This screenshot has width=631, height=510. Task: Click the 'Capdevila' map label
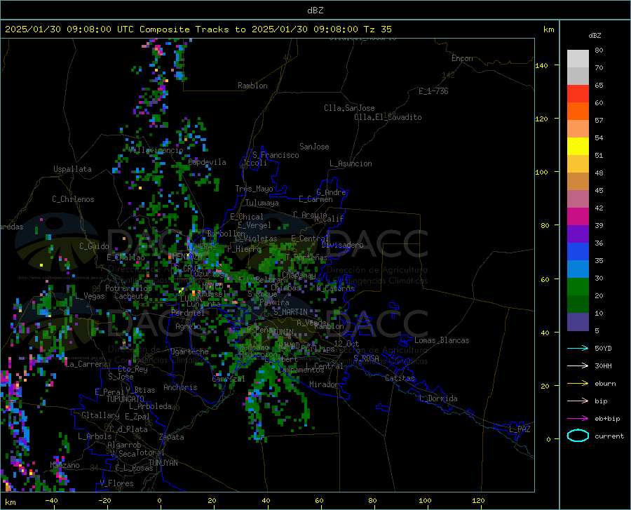point(208,162)
